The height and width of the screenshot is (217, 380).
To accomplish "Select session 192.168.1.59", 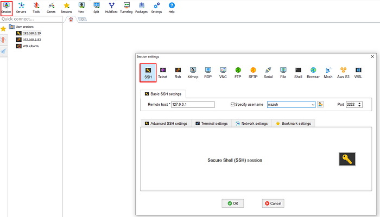I will coord(29,33).
